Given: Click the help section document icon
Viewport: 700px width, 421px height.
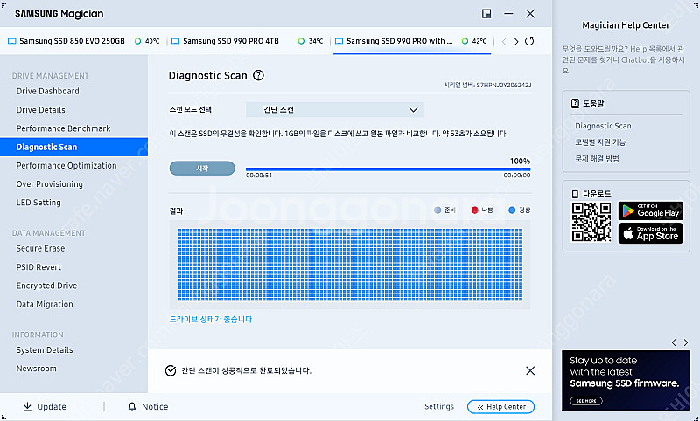Looking at the screenshot, I should [x=575, y=103].
